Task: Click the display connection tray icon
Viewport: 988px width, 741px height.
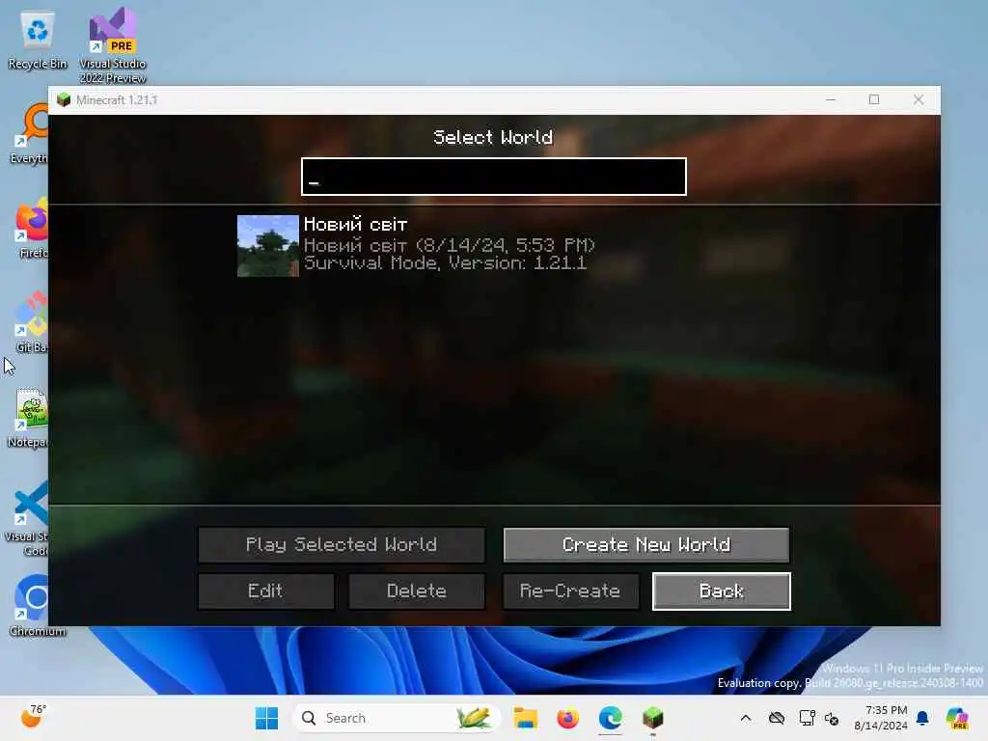Action: (807, 718)
